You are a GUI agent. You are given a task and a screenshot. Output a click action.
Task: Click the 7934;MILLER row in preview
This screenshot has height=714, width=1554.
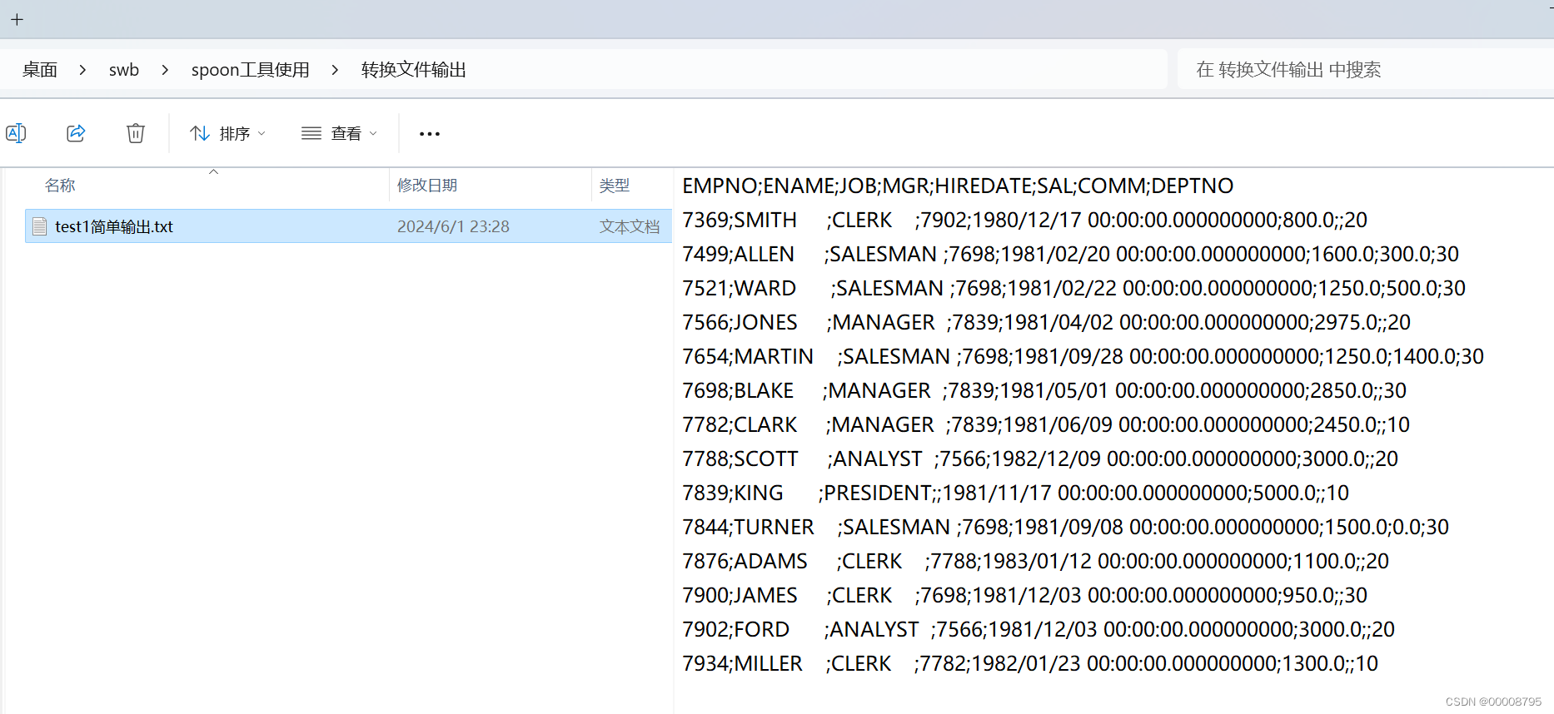(x=1030, y=663)
